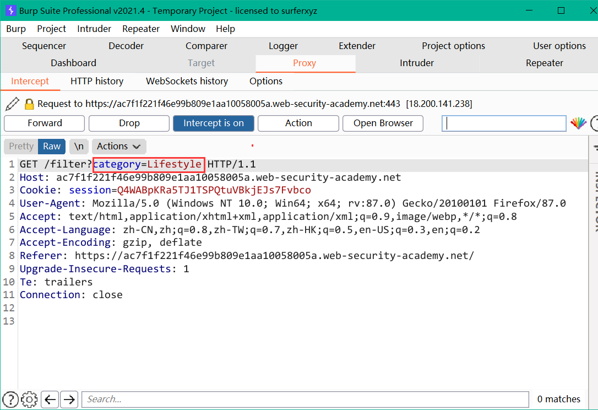
Task: Click the Forward button
Action: [x=45, y=123]
